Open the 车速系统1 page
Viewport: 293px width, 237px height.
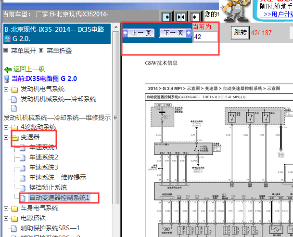coord(43,147)
